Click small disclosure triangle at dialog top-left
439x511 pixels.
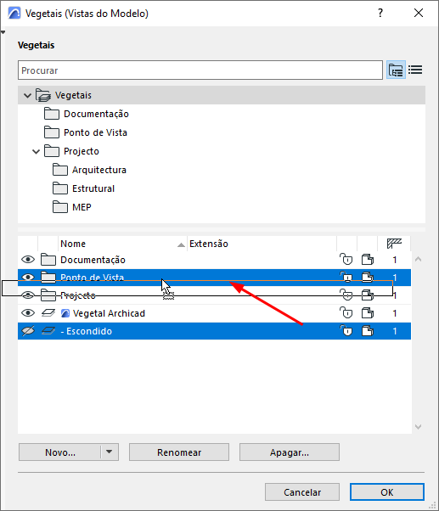tap(3, 32)
